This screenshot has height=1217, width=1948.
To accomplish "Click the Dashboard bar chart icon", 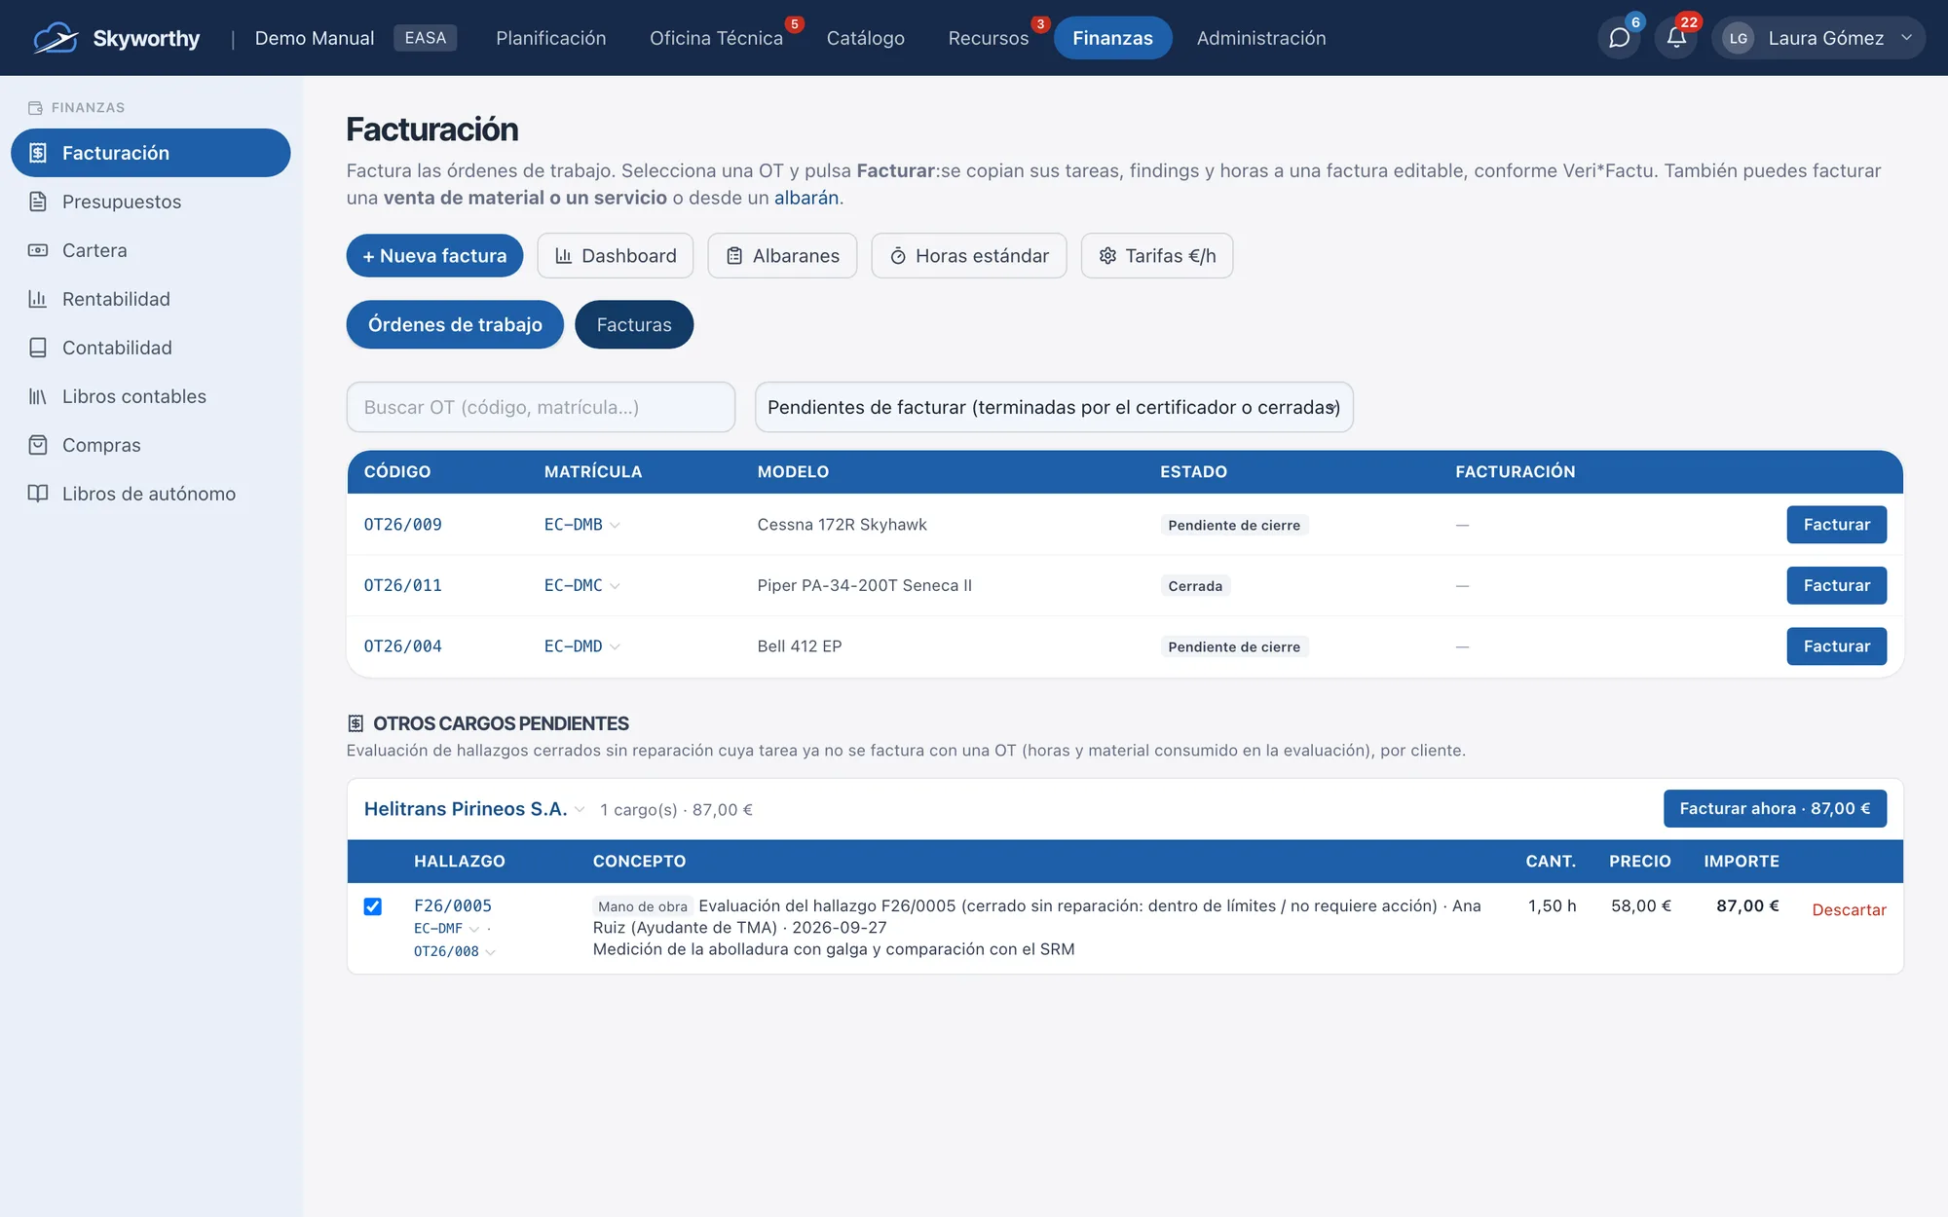I will [x=563, y=256].
